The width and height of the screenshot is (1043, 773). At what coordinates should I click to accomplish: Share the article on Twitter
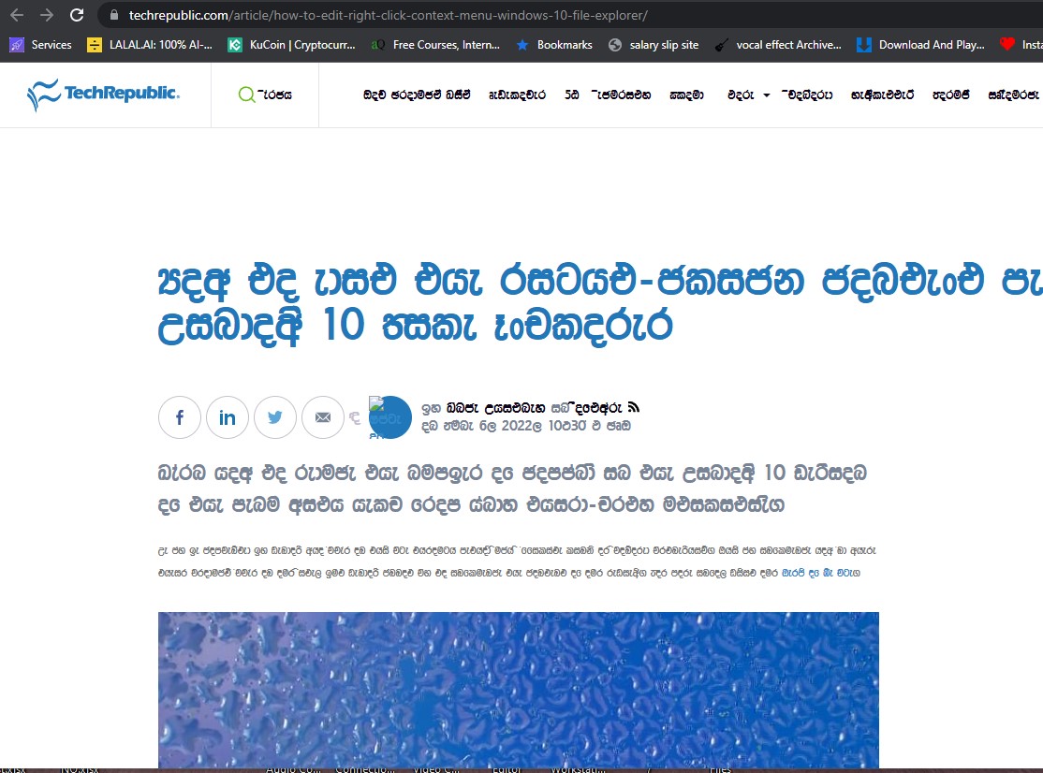275,417
